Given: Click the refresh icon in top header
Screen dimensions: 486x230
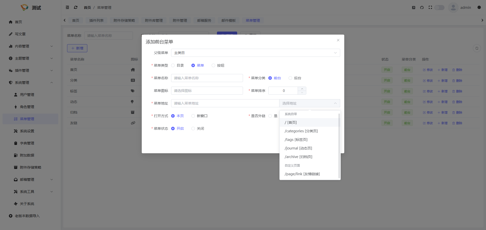Looking at the screenshot, I should point(75,8).
